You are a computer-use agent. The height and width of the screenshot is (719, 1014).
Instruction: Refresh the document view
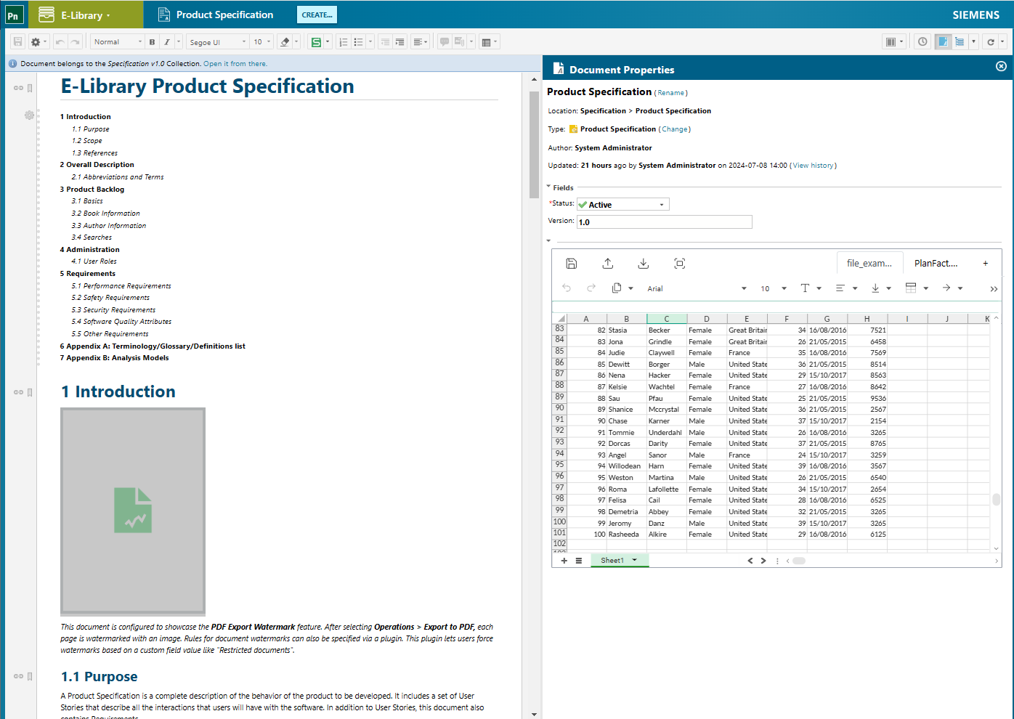(x=992, y=41)
